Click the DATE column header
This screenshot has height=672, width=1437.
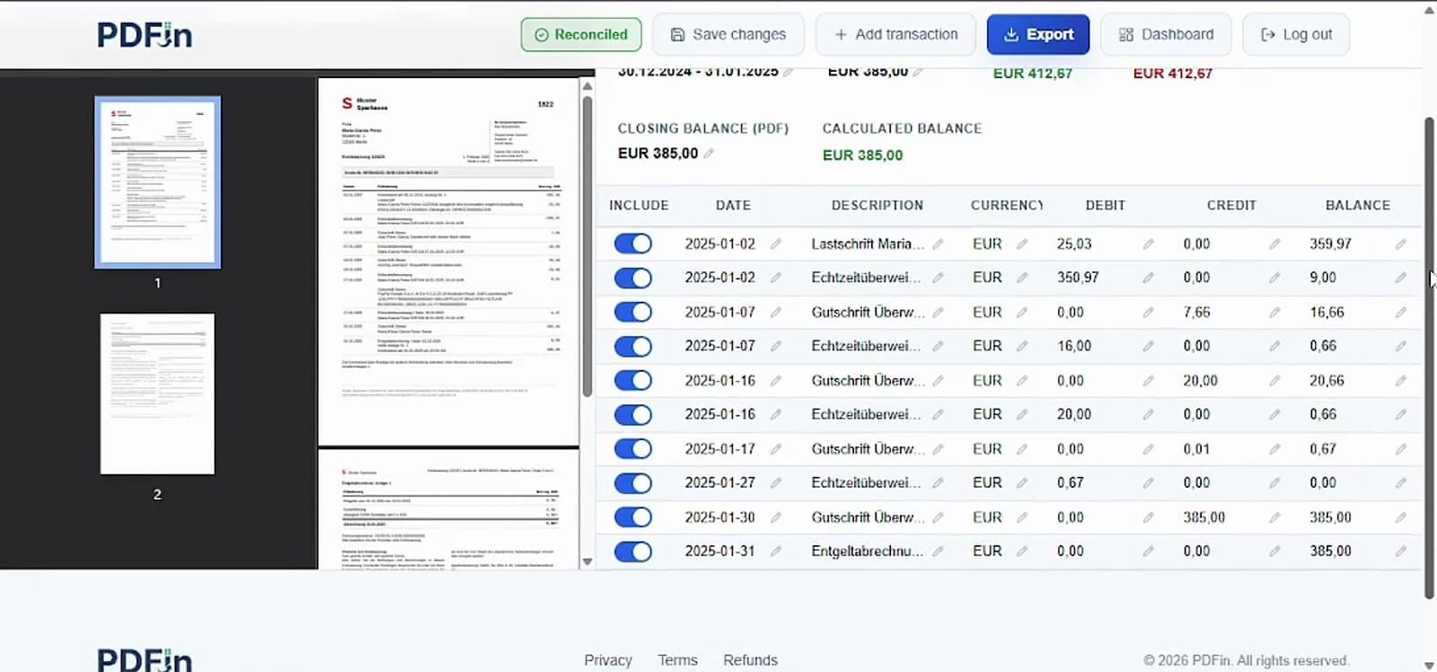[733, 206]
